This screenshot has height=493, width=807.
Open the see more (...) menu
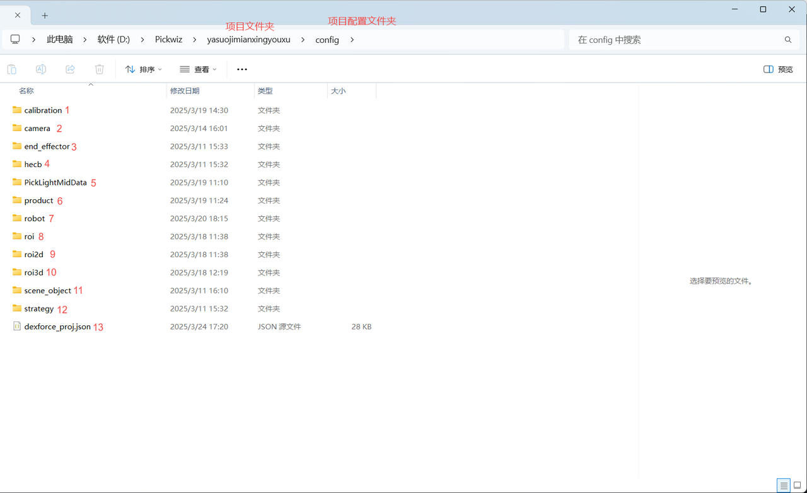point(242,69)
